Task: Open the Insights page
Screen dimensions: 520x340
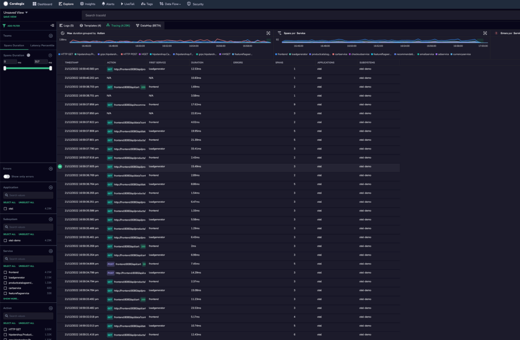Action: (x=87, y=4)
